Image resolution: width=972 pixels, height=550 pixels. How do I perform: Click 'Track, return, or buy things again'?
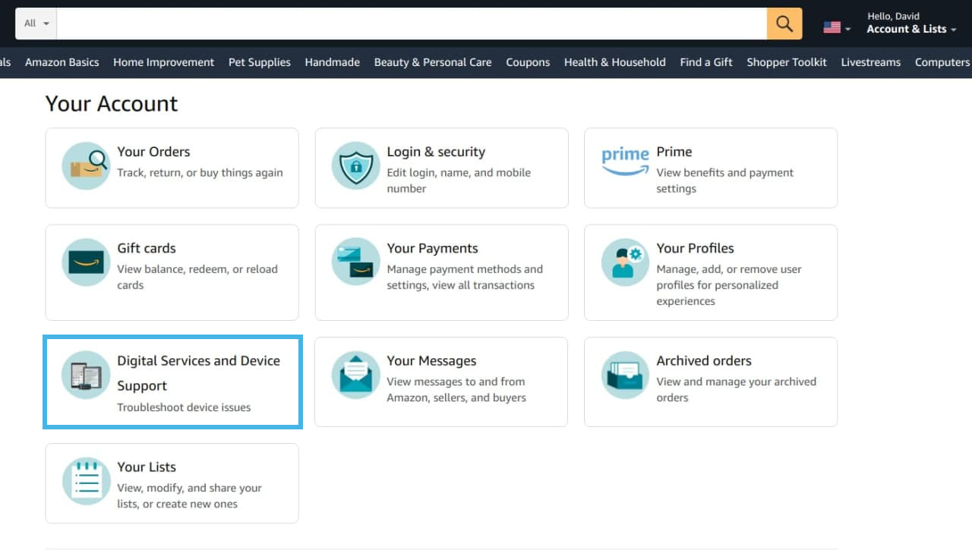pos(200,173)
